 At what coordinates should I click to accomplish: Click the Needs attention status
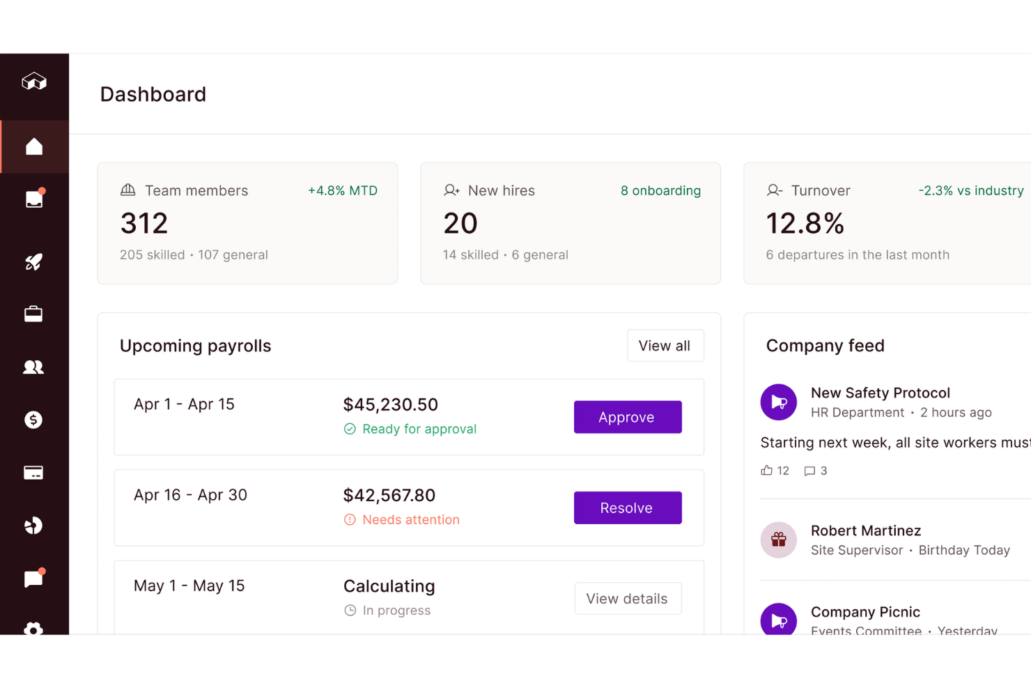402,520
